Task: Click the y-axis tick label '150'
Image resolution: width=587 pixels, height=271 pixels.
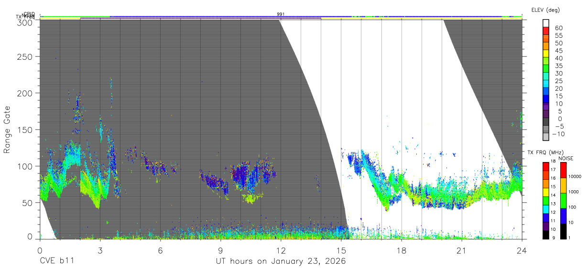Action: [25, 130]
